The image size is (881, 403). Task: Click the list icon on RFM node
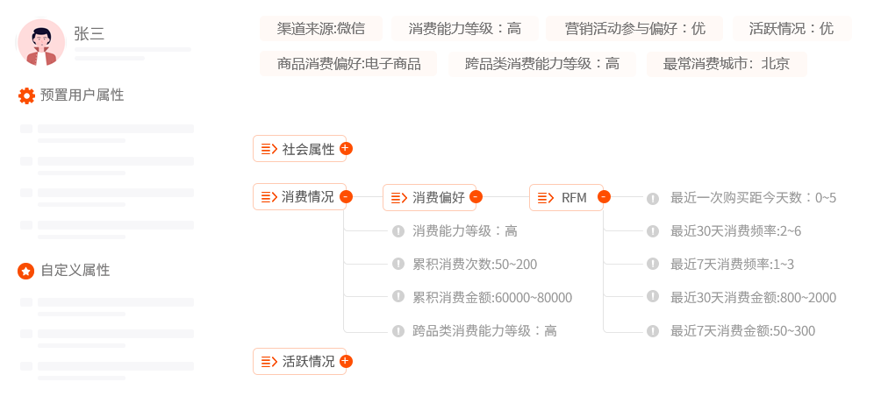pos(546,197)
